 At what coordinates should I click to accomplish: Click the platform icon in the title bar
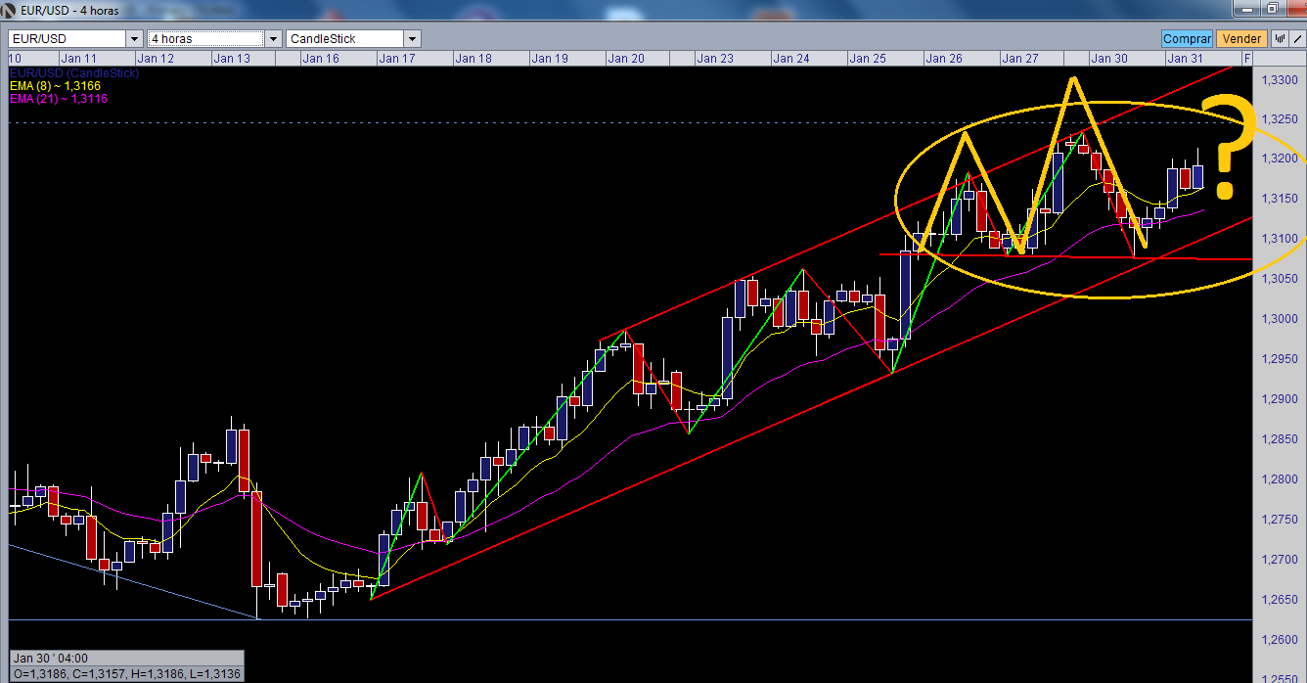10,10
